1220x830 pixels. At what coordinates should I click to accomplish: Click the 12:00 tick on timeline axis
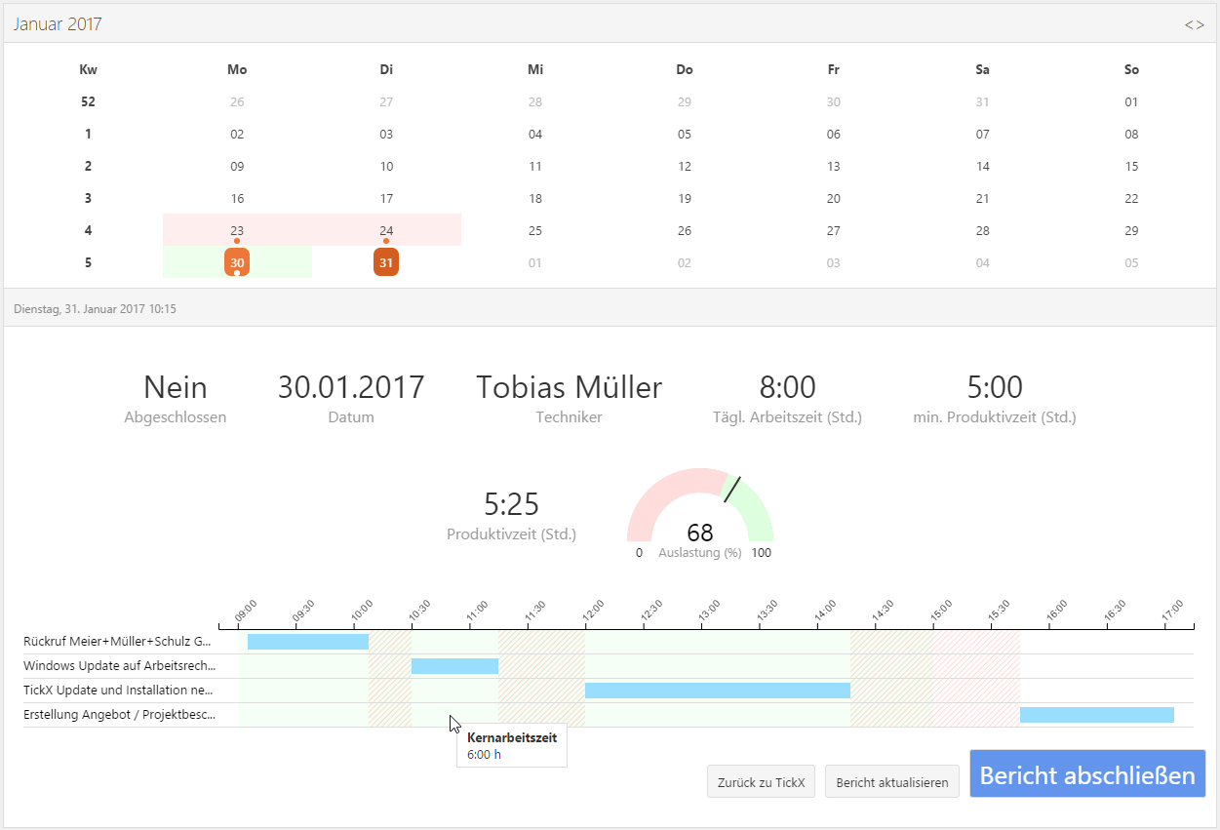[x=591, y=612]
